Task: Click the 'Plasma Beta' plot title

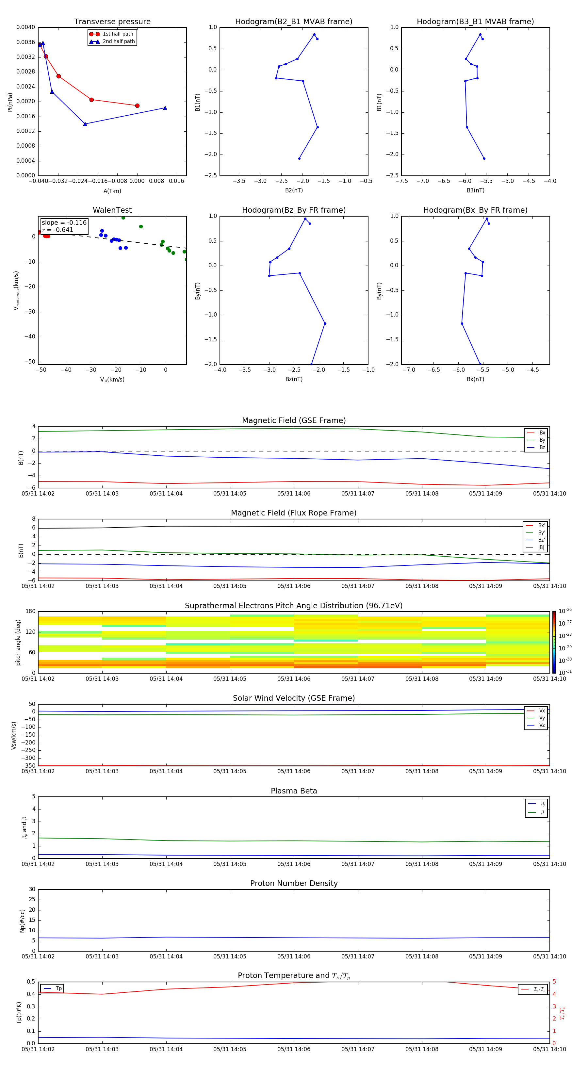Action: tap(294, 791)
